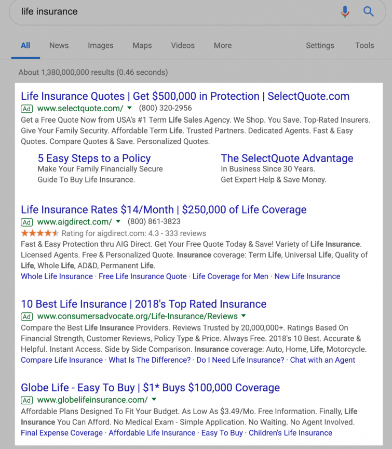The width and height of the screenshot is (392, 449).
Task: Switch to the News tab
Action: pos(59,46)
